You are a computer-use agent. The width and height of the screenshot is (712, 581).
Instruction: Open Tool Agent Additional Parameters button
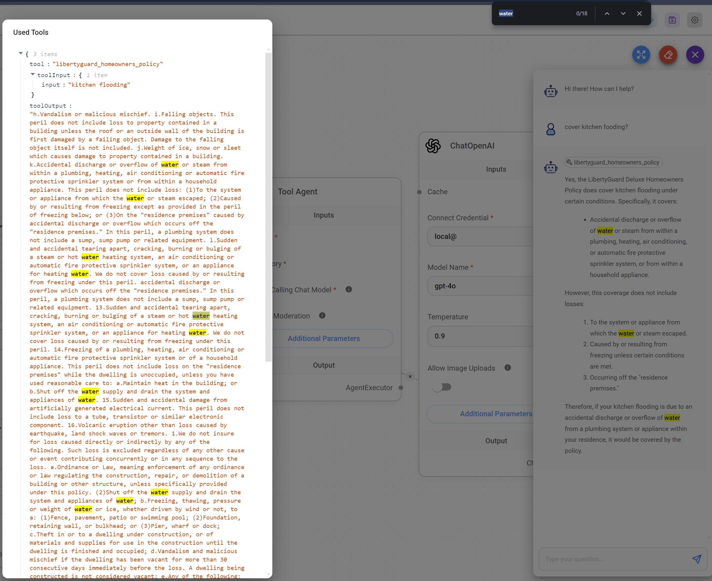(323, 339)
